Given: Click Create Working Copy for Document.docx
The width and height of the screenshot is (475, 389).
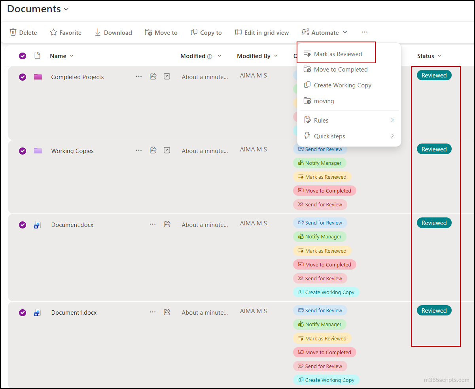Looking at the screenshot, I should 326,292.
